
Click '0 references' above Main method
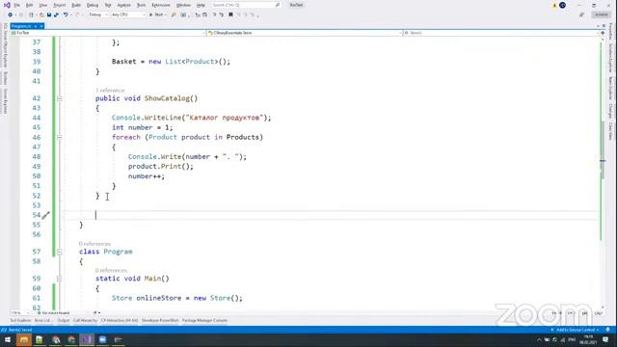click(x=112, y=271)
